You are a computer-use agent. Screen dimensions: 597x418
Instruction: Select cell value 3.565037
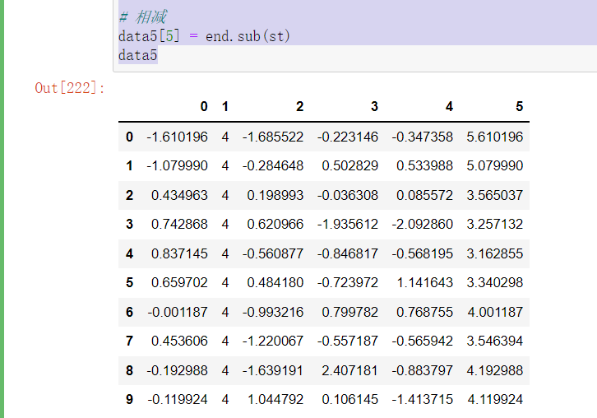pyautogui.click(x=495, y=195)
